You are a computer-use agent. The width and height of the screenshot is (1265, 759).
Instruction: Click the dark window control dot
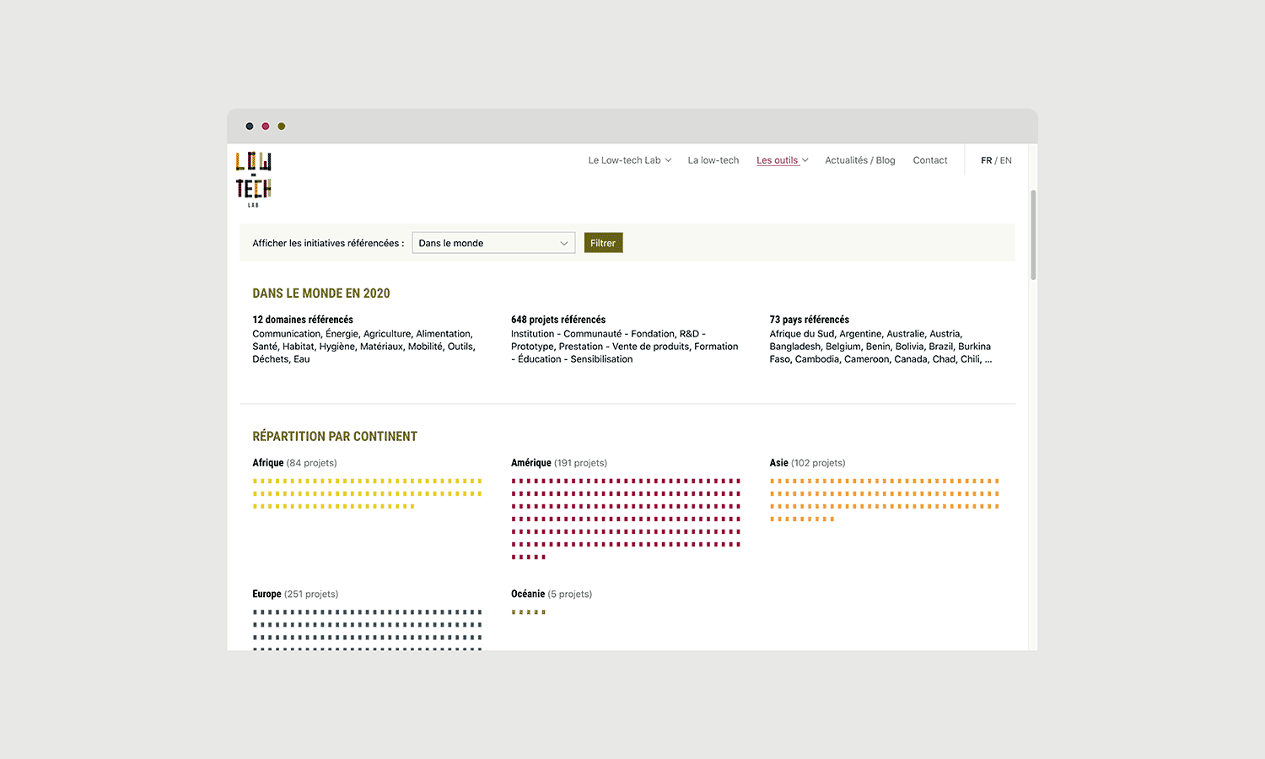pyautogui.click(x=250, y=126)
